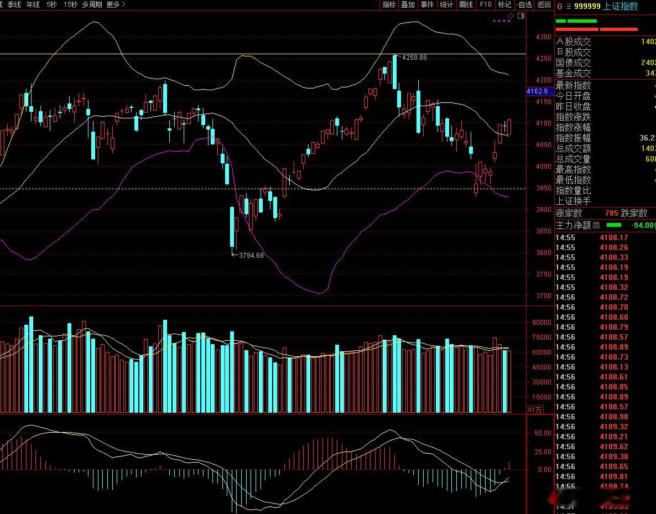Activate the 画线 drawing tools
The width and height of the screenshot is (656, 514).
click(466, 4)
